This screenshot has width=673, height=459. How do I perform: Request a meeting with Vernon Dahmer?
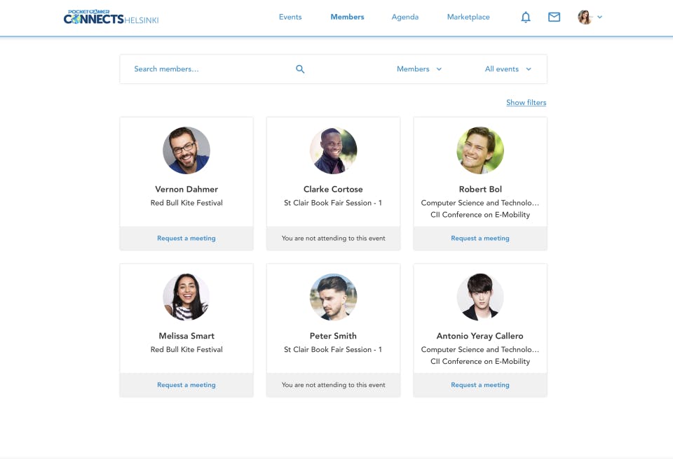pyautogui.click(x=186, y=239)
